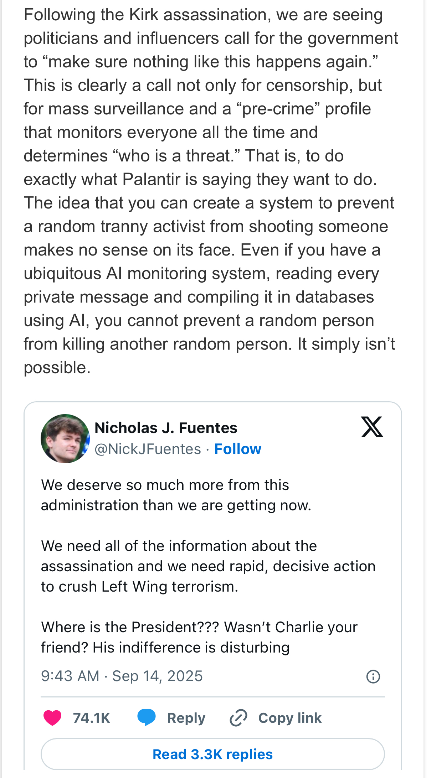Click the blue reply bubble icon
Screen dimensions: 431x778
tap(147, 717)
